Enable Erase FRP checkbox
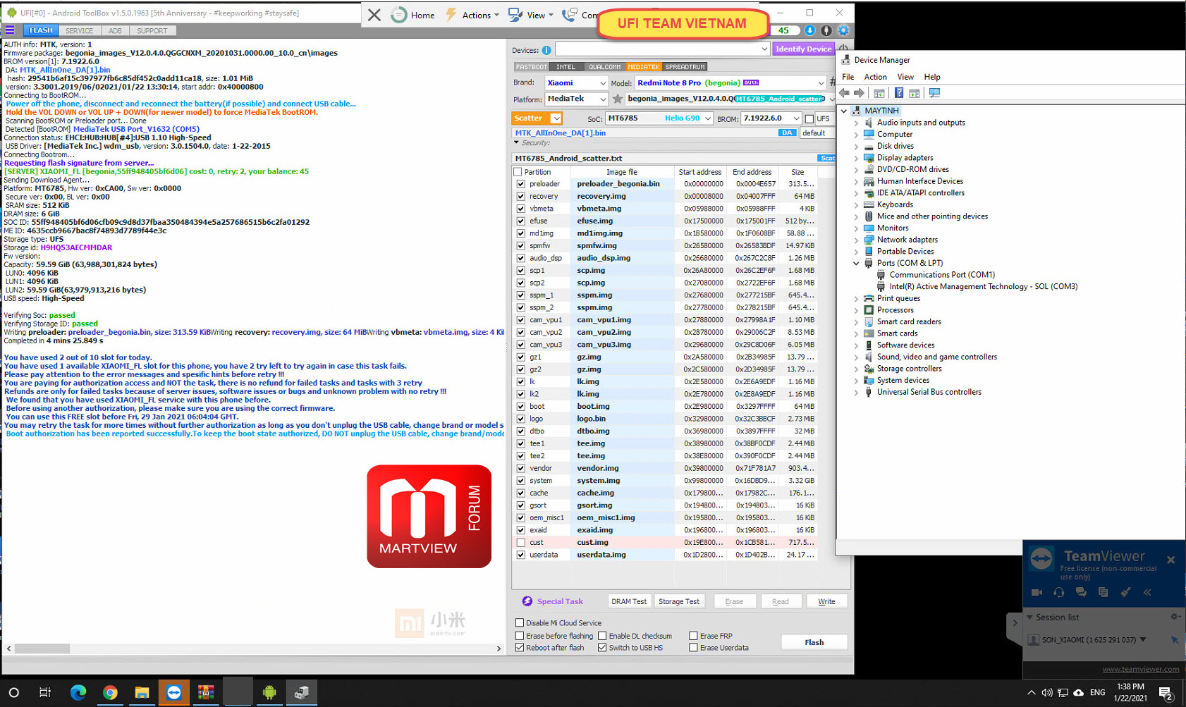 click(x=693, y=636)
